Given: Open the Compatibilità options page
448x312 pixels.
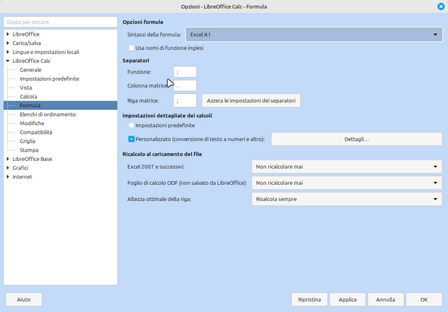Looking at the screenshot, I should point(36,132).
